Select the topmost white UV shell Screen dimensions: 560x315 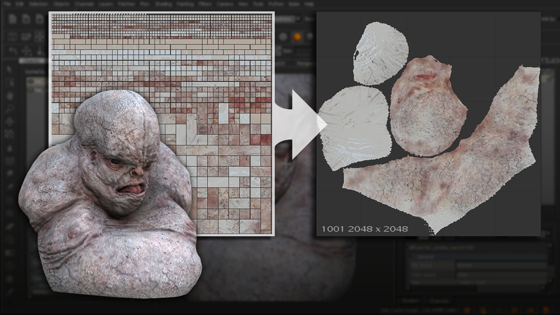[x=380, y=53]
